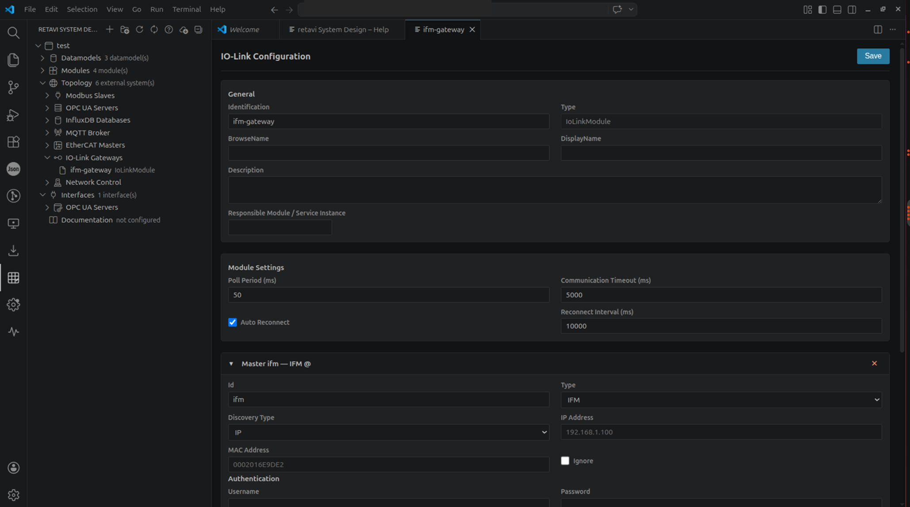
Task: Click the Communication Timeout field
Action: [721, 295]
